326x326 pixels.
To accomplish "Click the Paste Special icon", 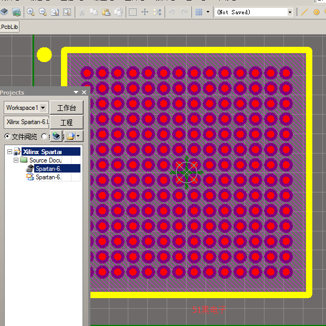I will coord(118,12).
